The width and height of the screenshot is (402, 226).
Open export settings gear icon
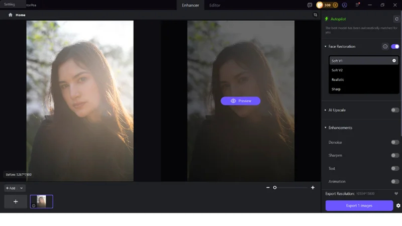(x=398, y=205)
